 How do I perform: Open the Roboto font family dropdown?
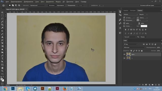(x=131, y=14)
